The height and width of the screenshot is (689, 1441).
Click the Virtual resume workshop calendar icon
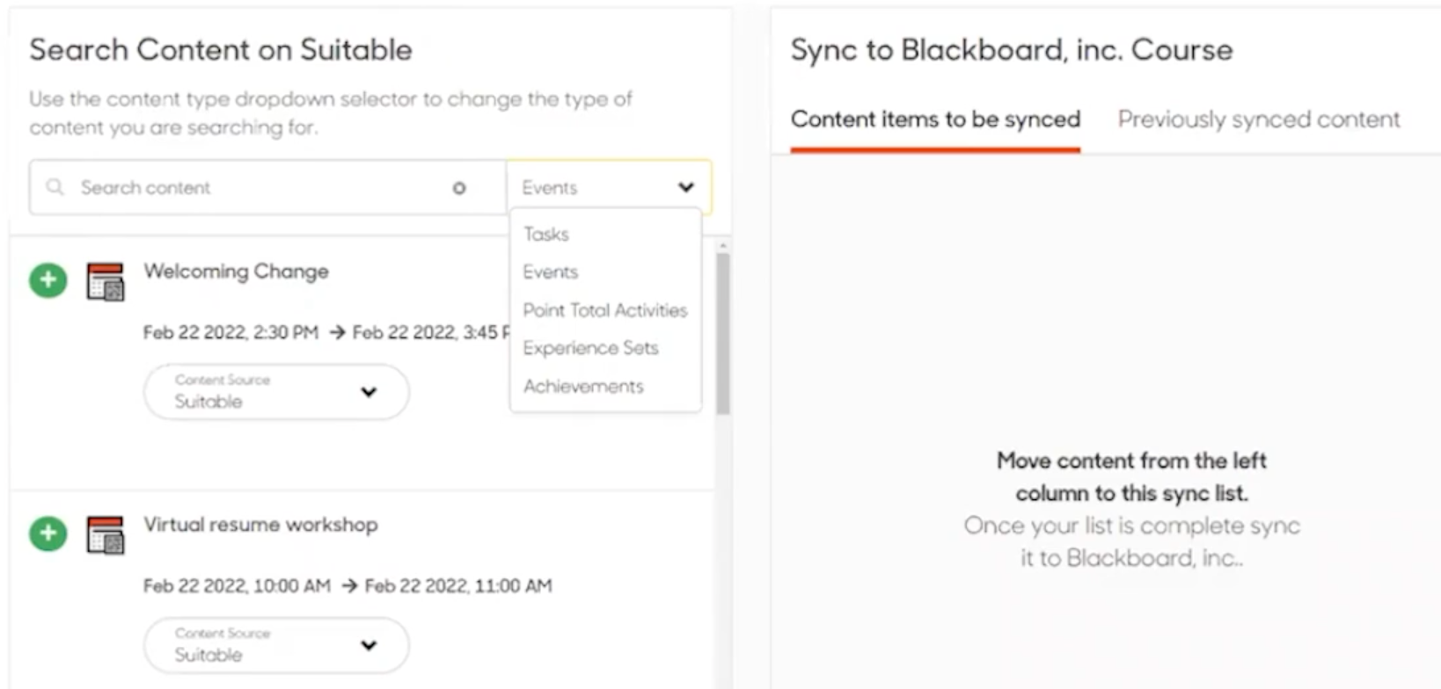click(x=106, y=535)
